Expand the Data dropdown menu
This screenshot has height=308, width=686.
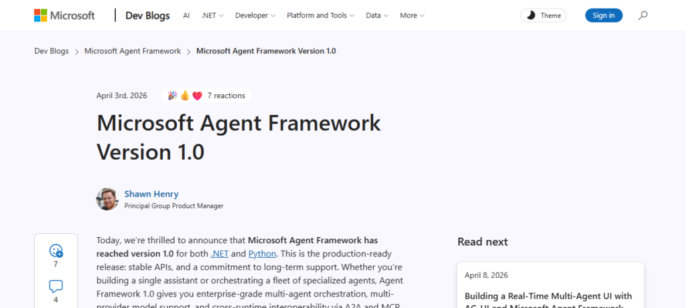coord(377,15)
